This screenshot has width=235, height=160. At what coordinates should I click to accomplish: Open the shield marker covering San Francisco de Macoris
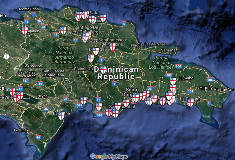(113, 47)
